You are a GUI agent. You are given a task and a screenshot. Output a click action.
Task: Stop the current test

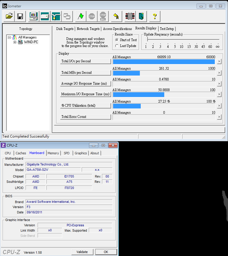(92, 16)
